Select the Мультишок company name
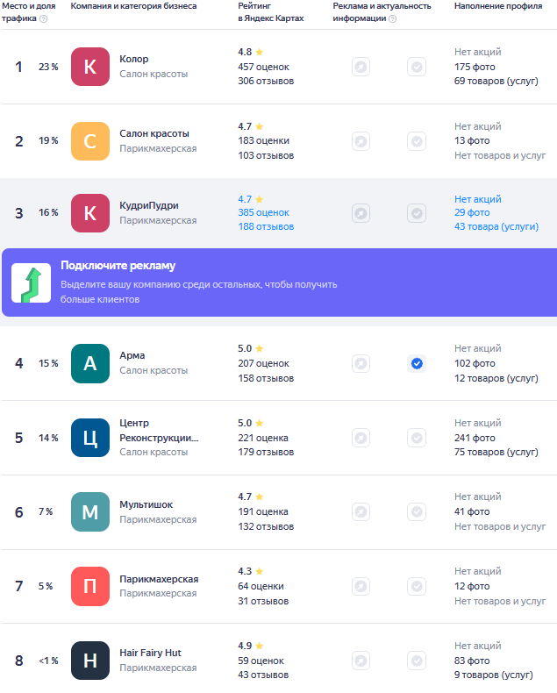The height and width of the screenshot is (693, 557). (x=146, y=504)
